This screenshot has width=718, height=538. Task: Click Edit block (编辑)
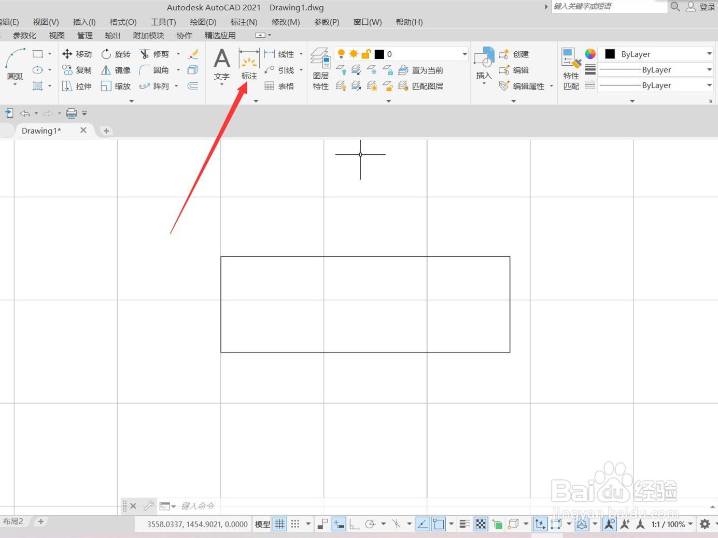click(x=514, y=70)
